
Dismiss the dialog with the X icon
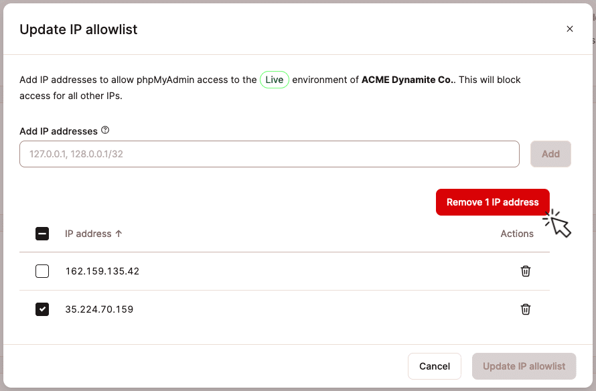tap(570, 29)
